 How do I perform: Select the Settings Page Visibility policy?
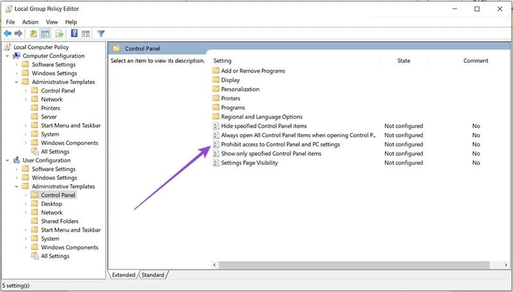(249, 163)
